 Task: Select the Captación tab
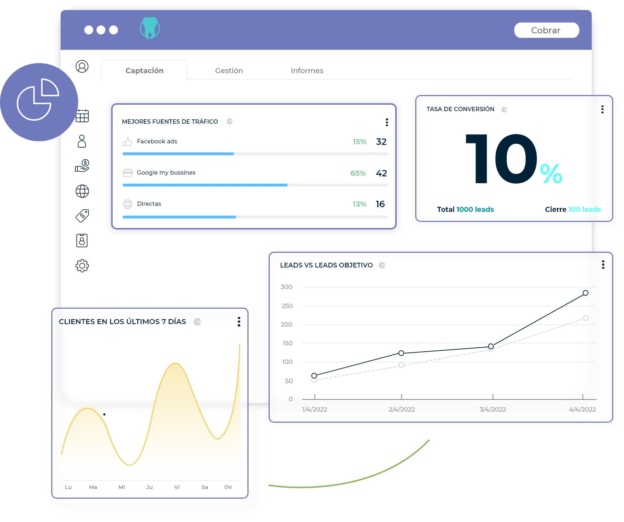coord(144,70)
